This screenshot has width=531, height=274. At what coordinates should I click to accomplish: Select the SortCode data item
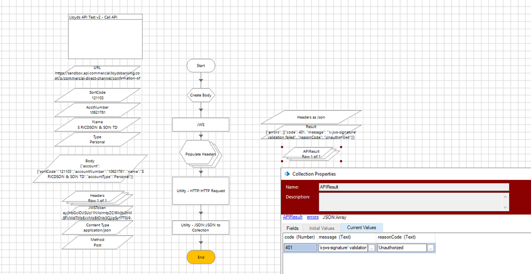click(97, 95)
